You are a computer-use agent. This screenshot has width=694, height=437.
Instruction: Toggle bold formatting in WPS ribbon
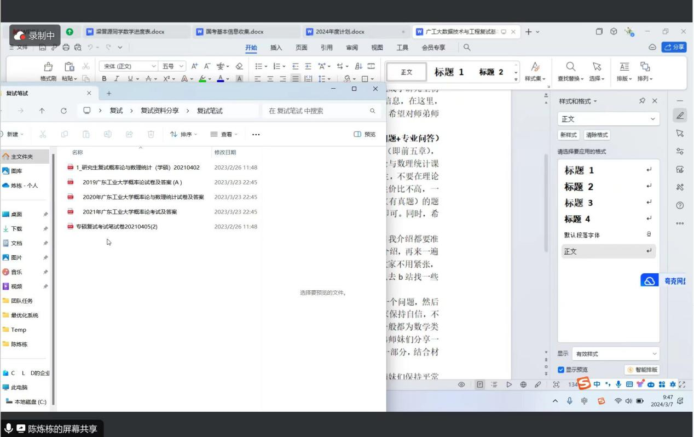103,79
